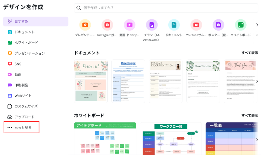
Task: Choose the purple video 1080p icon
Action: click(130, 25)
